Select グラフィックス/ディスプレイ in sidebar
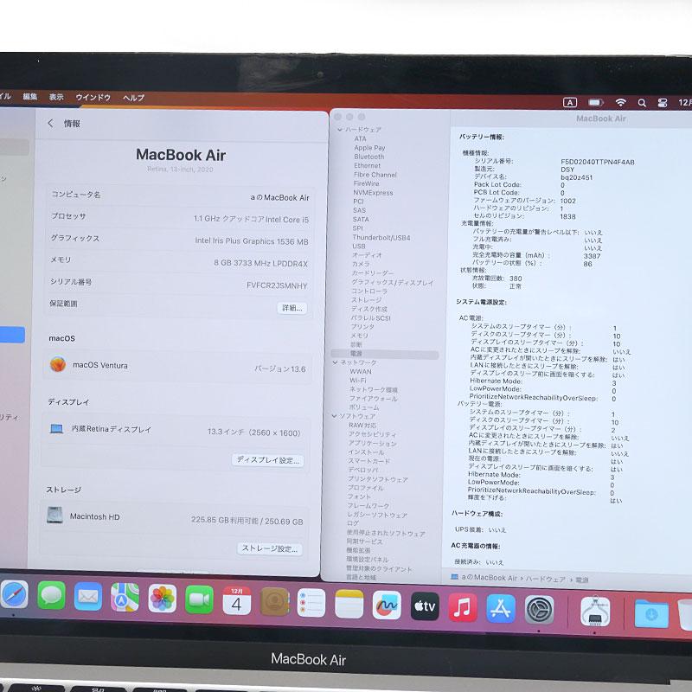Image resolution: width=692 pixels, height=692 pixels. pyautogui.click(x=393, y=283)
